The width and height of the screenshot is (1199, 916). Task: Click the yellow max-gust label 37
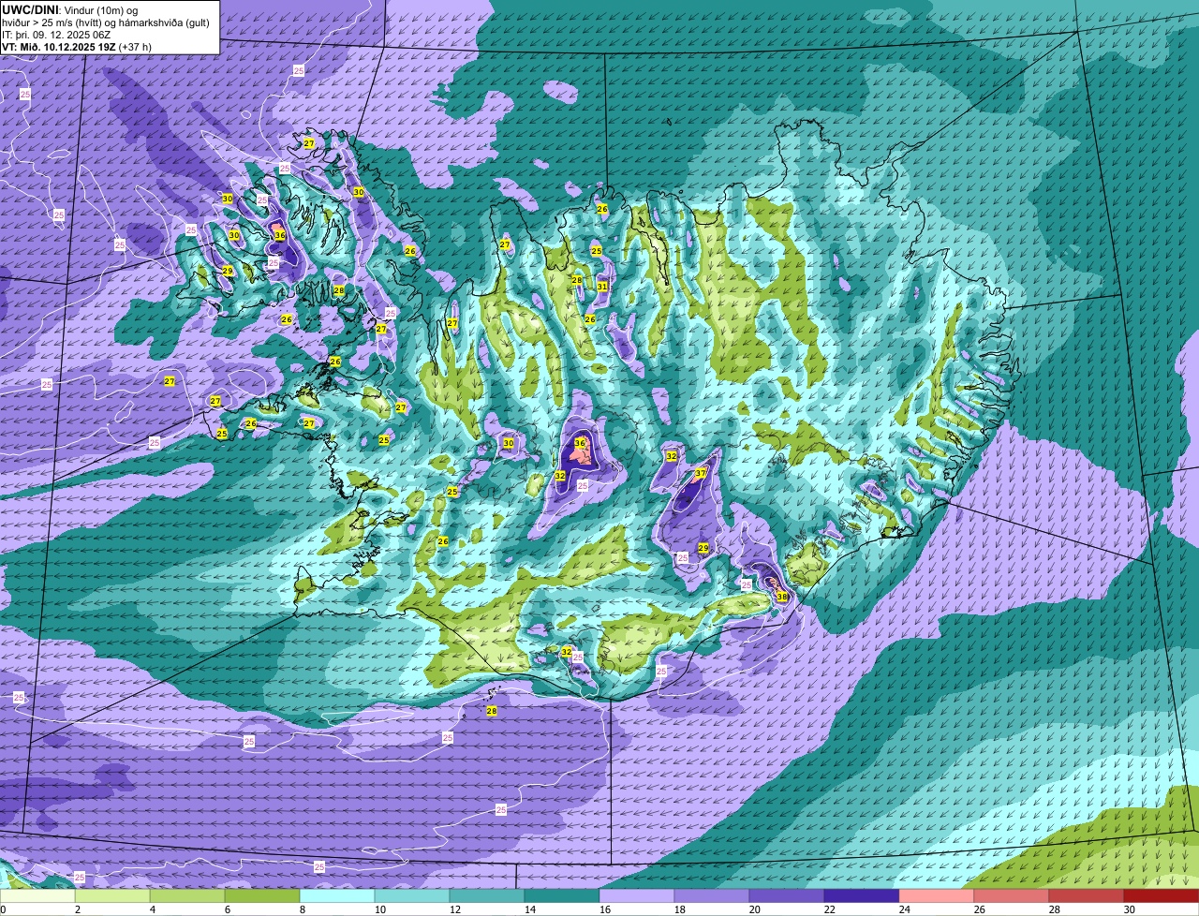click(x=700, y=474)
